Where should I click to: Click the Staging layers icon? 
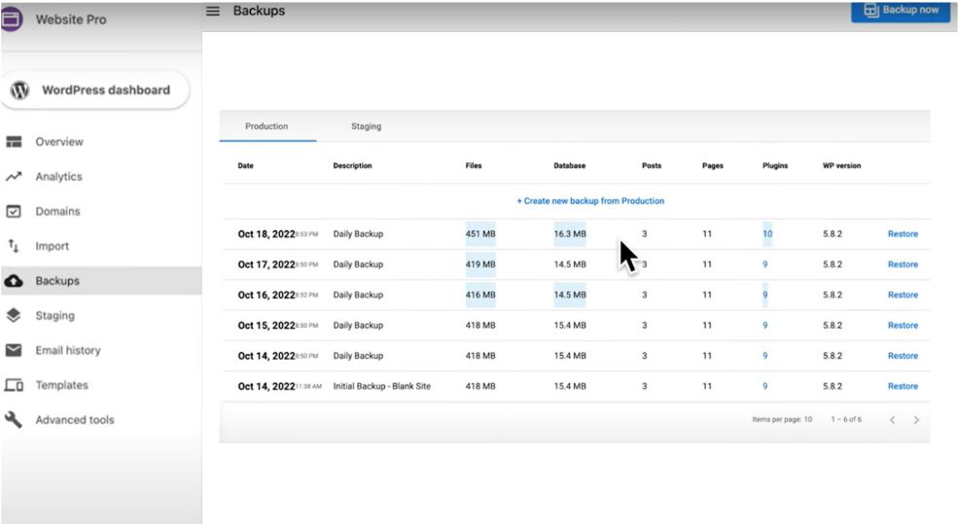coord(14,315)
